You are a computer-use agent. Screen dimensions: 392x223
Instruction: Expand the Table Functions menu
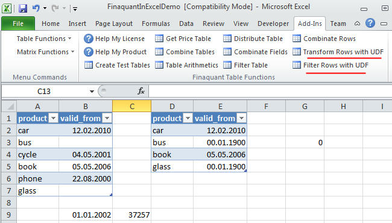[44, 39]
